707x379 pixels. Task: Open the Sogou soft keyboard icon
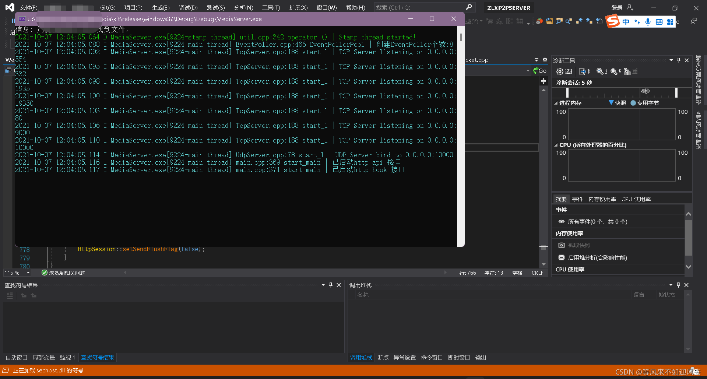[x=659, y=22]
